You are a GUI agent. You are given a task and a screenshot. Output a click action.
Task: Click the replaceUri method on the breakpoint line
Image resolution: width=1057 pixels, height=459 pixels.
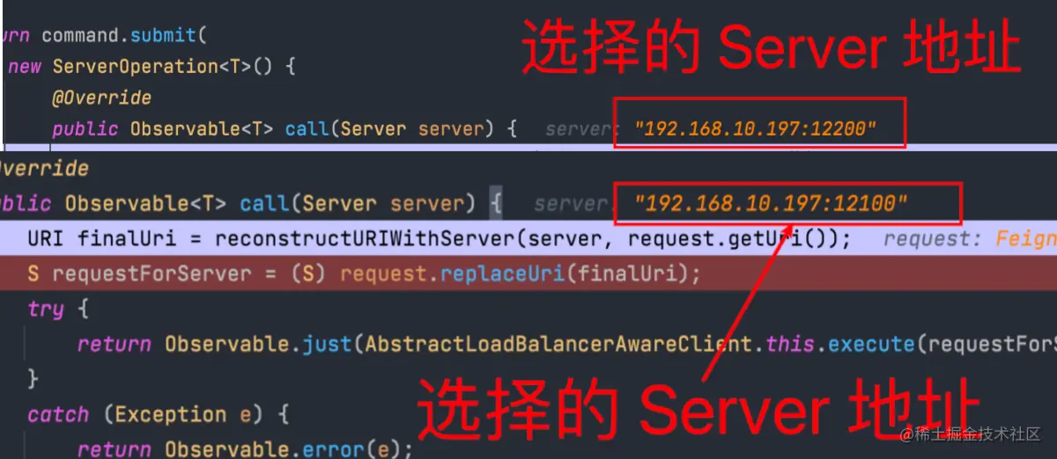506,273
